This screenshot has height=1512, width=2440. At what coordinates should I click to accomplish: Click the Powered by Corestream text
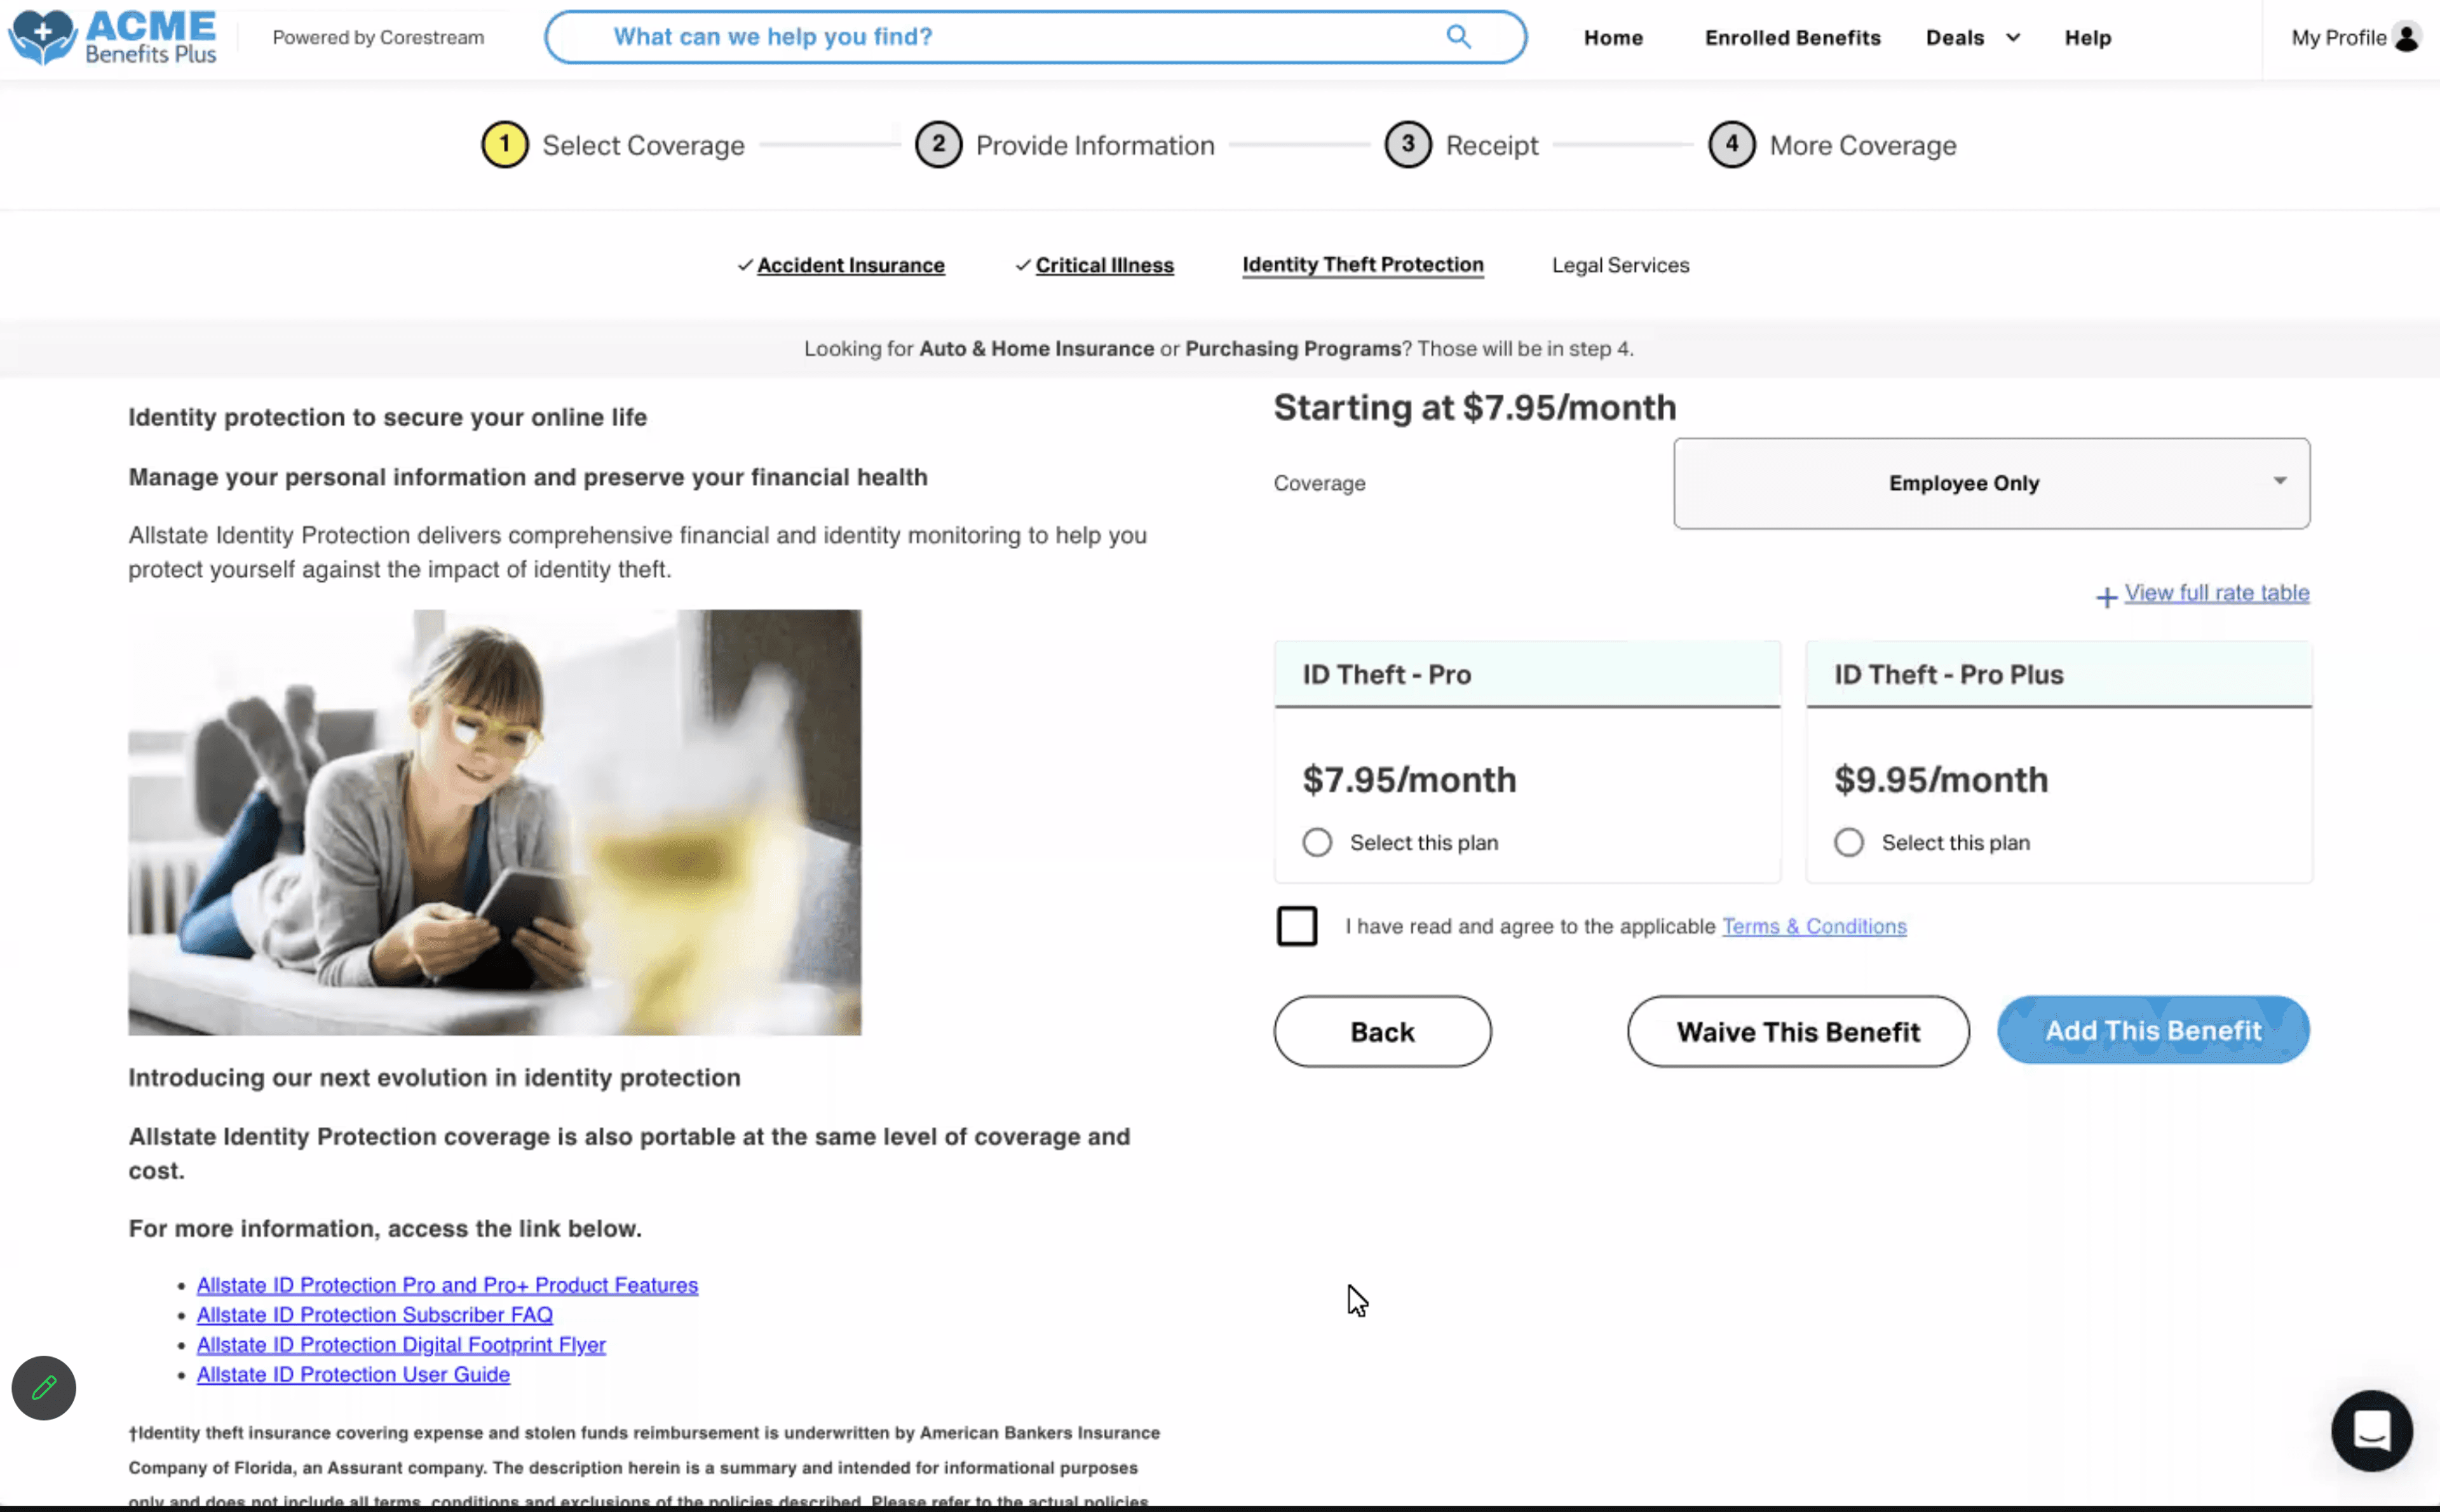378,38
